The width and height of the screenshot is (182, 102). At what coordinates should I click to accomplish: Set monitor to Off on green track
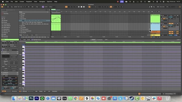tap(167, 18)
